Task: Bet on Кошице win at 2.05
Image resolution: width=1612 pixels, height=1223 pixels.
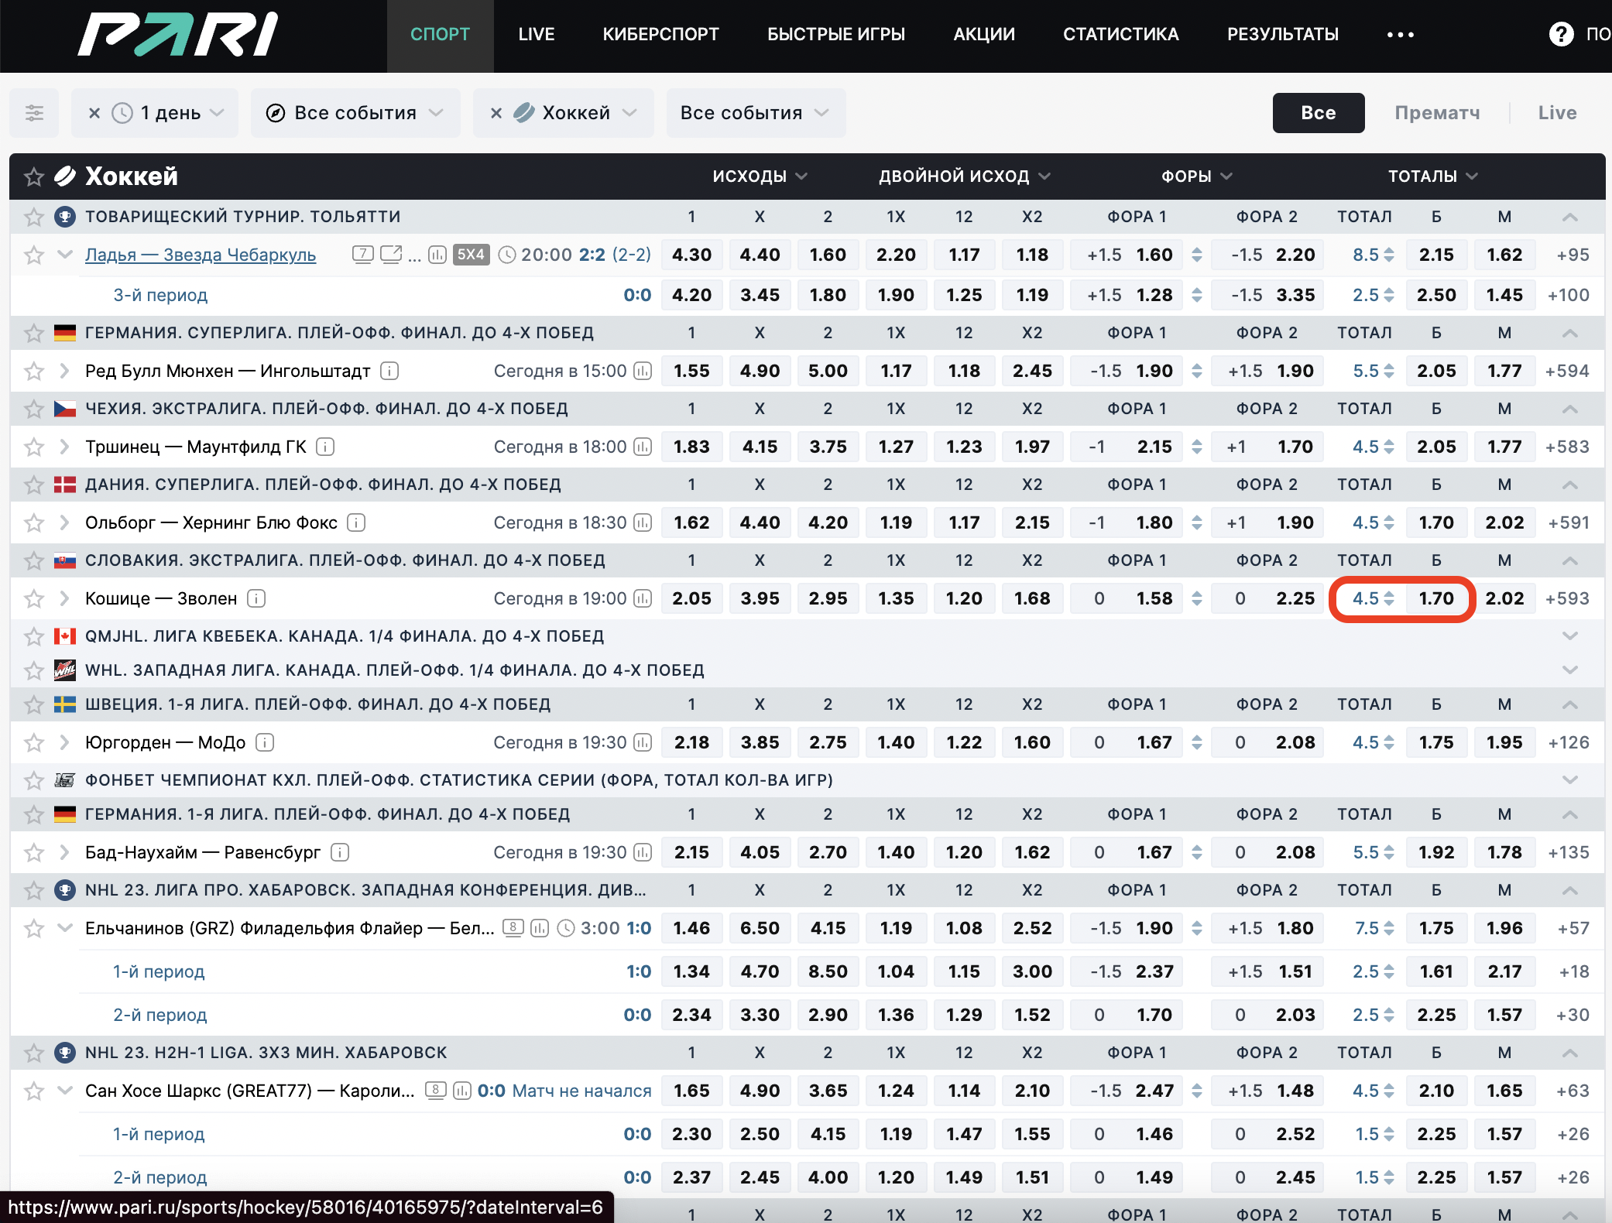Action: click(x=691, y=598)
